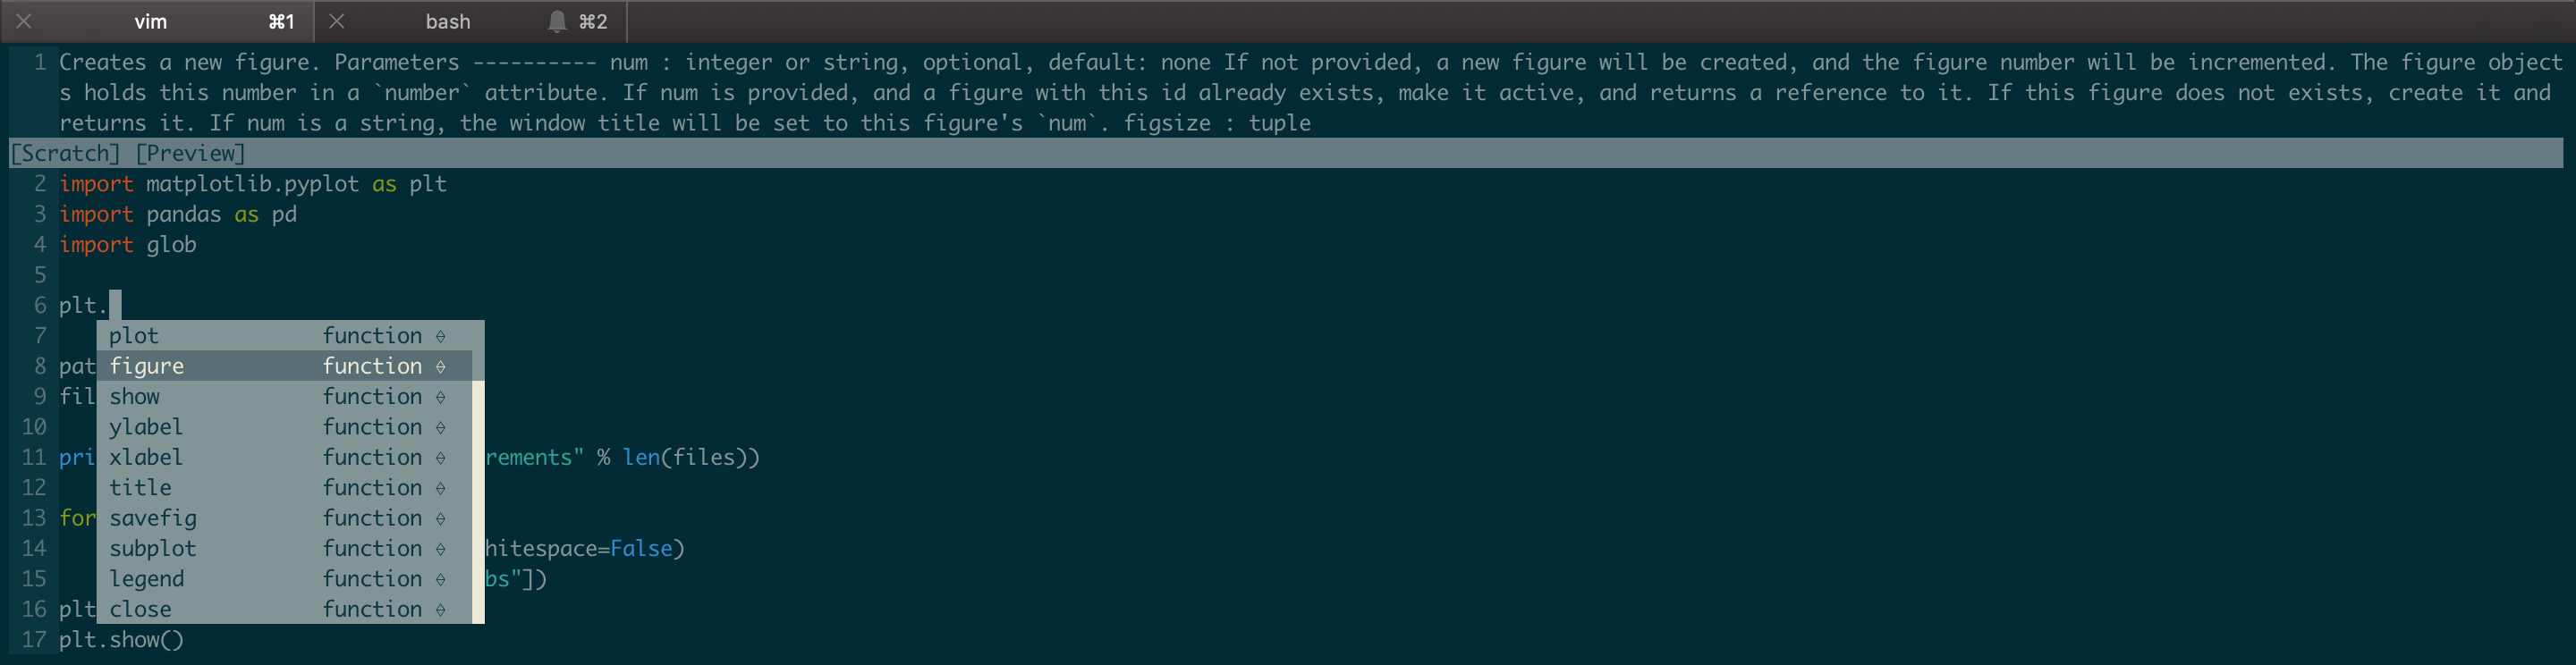Pick legend in the completion popup
Screen dimensions: 2576x665
click(146, 578)
